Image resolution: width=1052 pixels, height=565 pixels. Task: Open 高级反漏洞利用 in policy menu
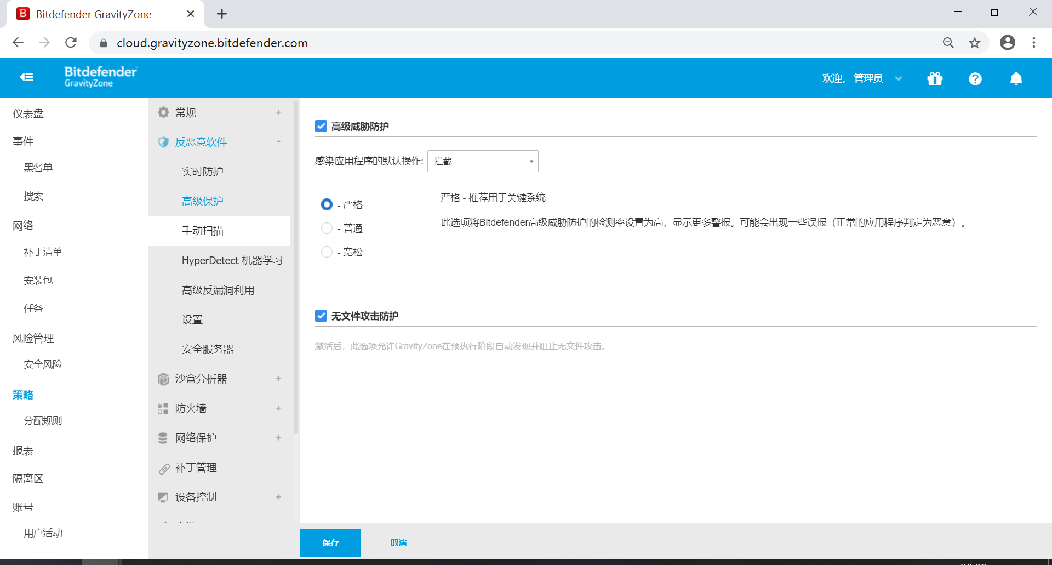[x=218, y=290]
